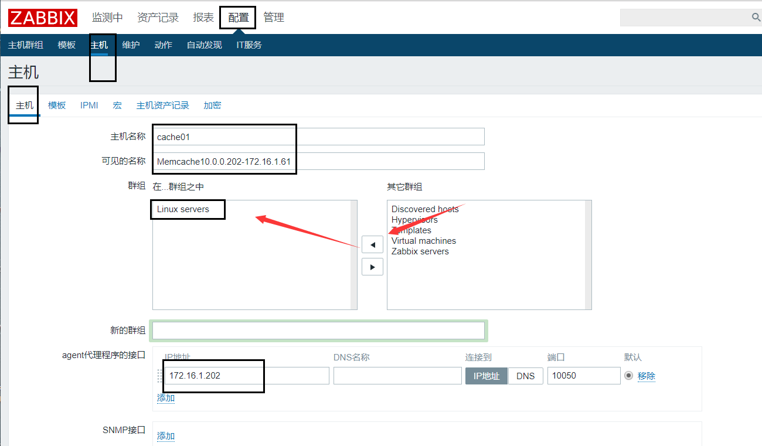The width and height of the screenshot is (762, 446).
Task: Click the search magnifier icon
Action: pyautogui.click(x=756, y=18)
